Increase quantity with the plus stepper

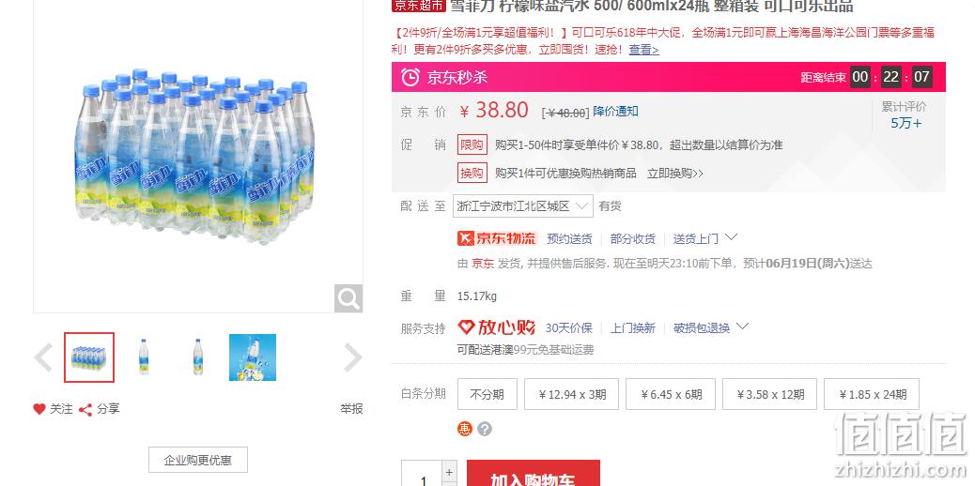coord(450,471)
